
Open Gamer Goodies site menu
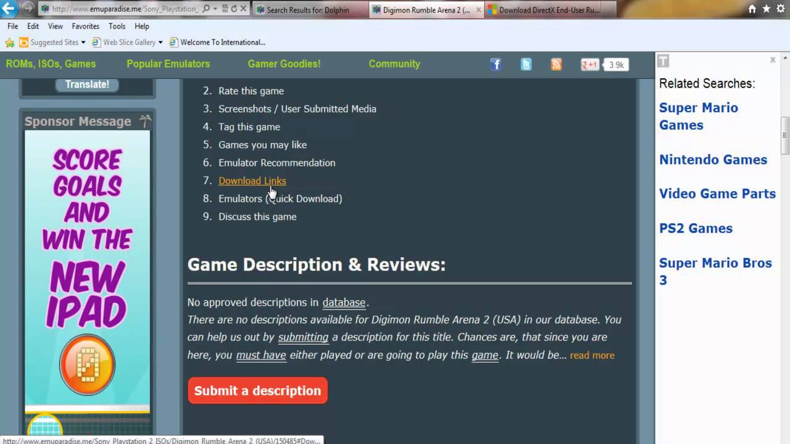[284, 64]
